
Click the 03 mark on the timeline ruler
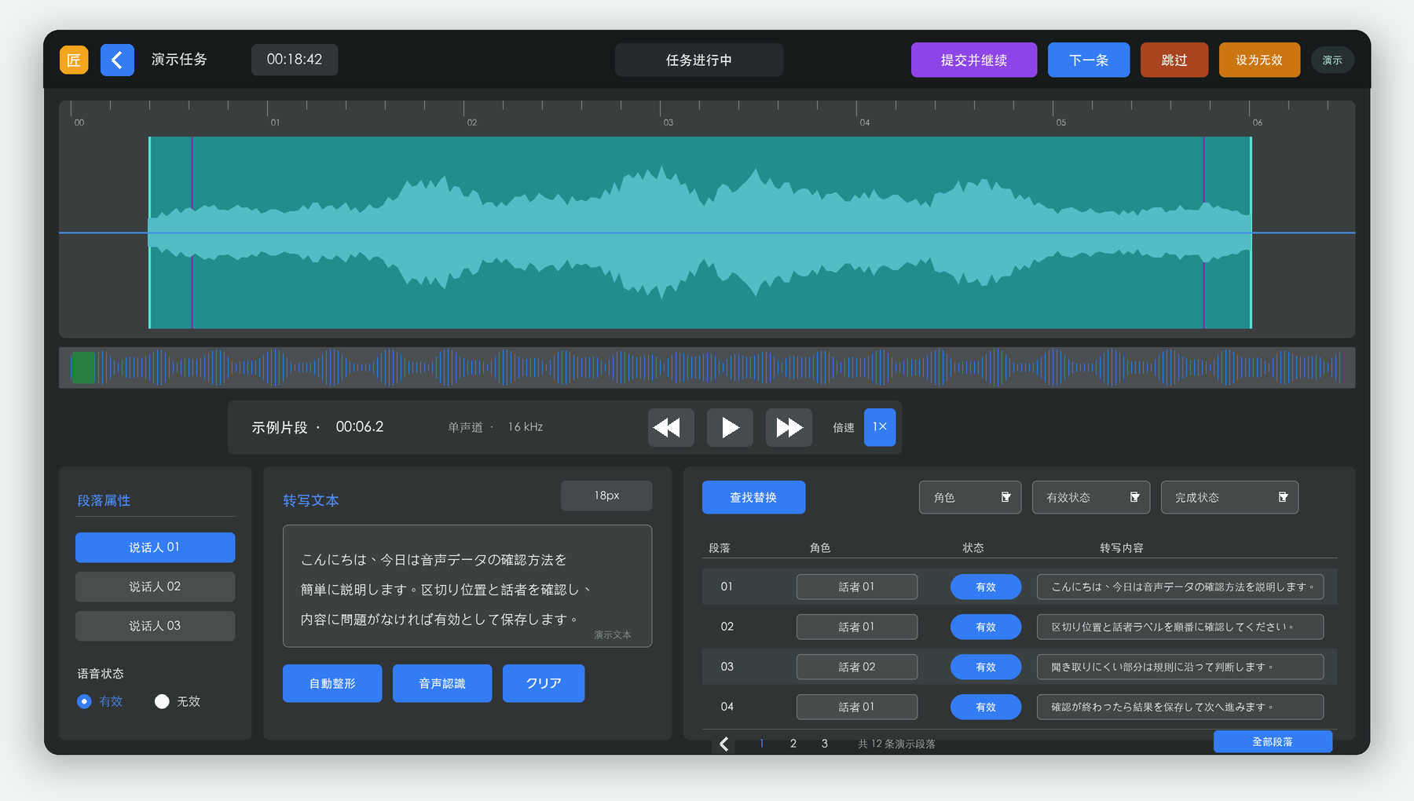[669, 123]
